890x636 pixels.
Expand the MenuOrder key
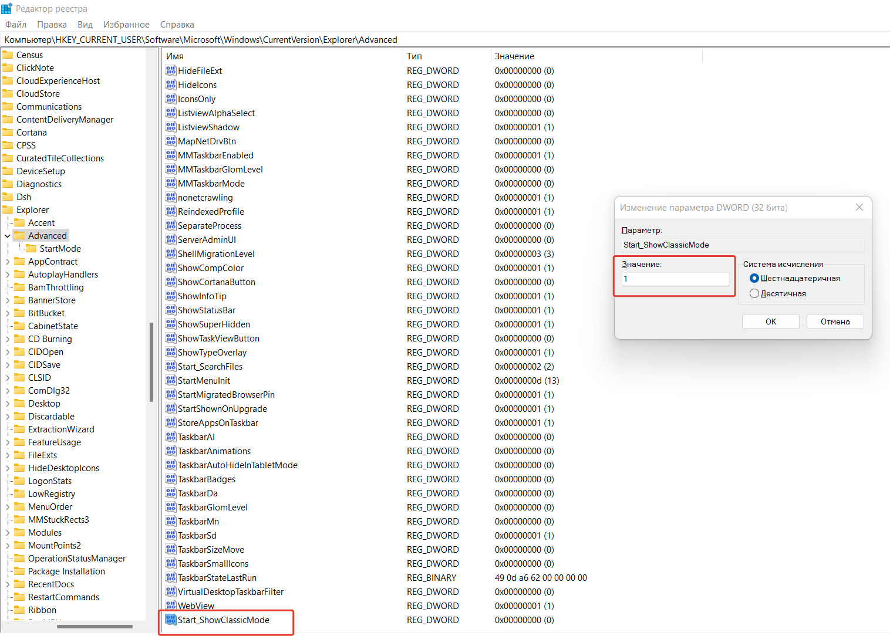pos(8,507)
